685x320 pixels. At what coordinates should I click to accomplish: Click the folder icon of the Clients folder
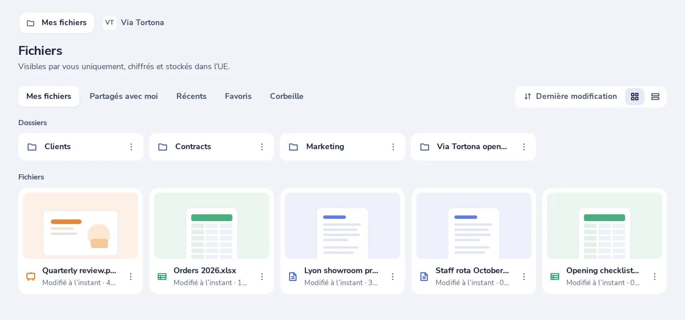[32, 147]
